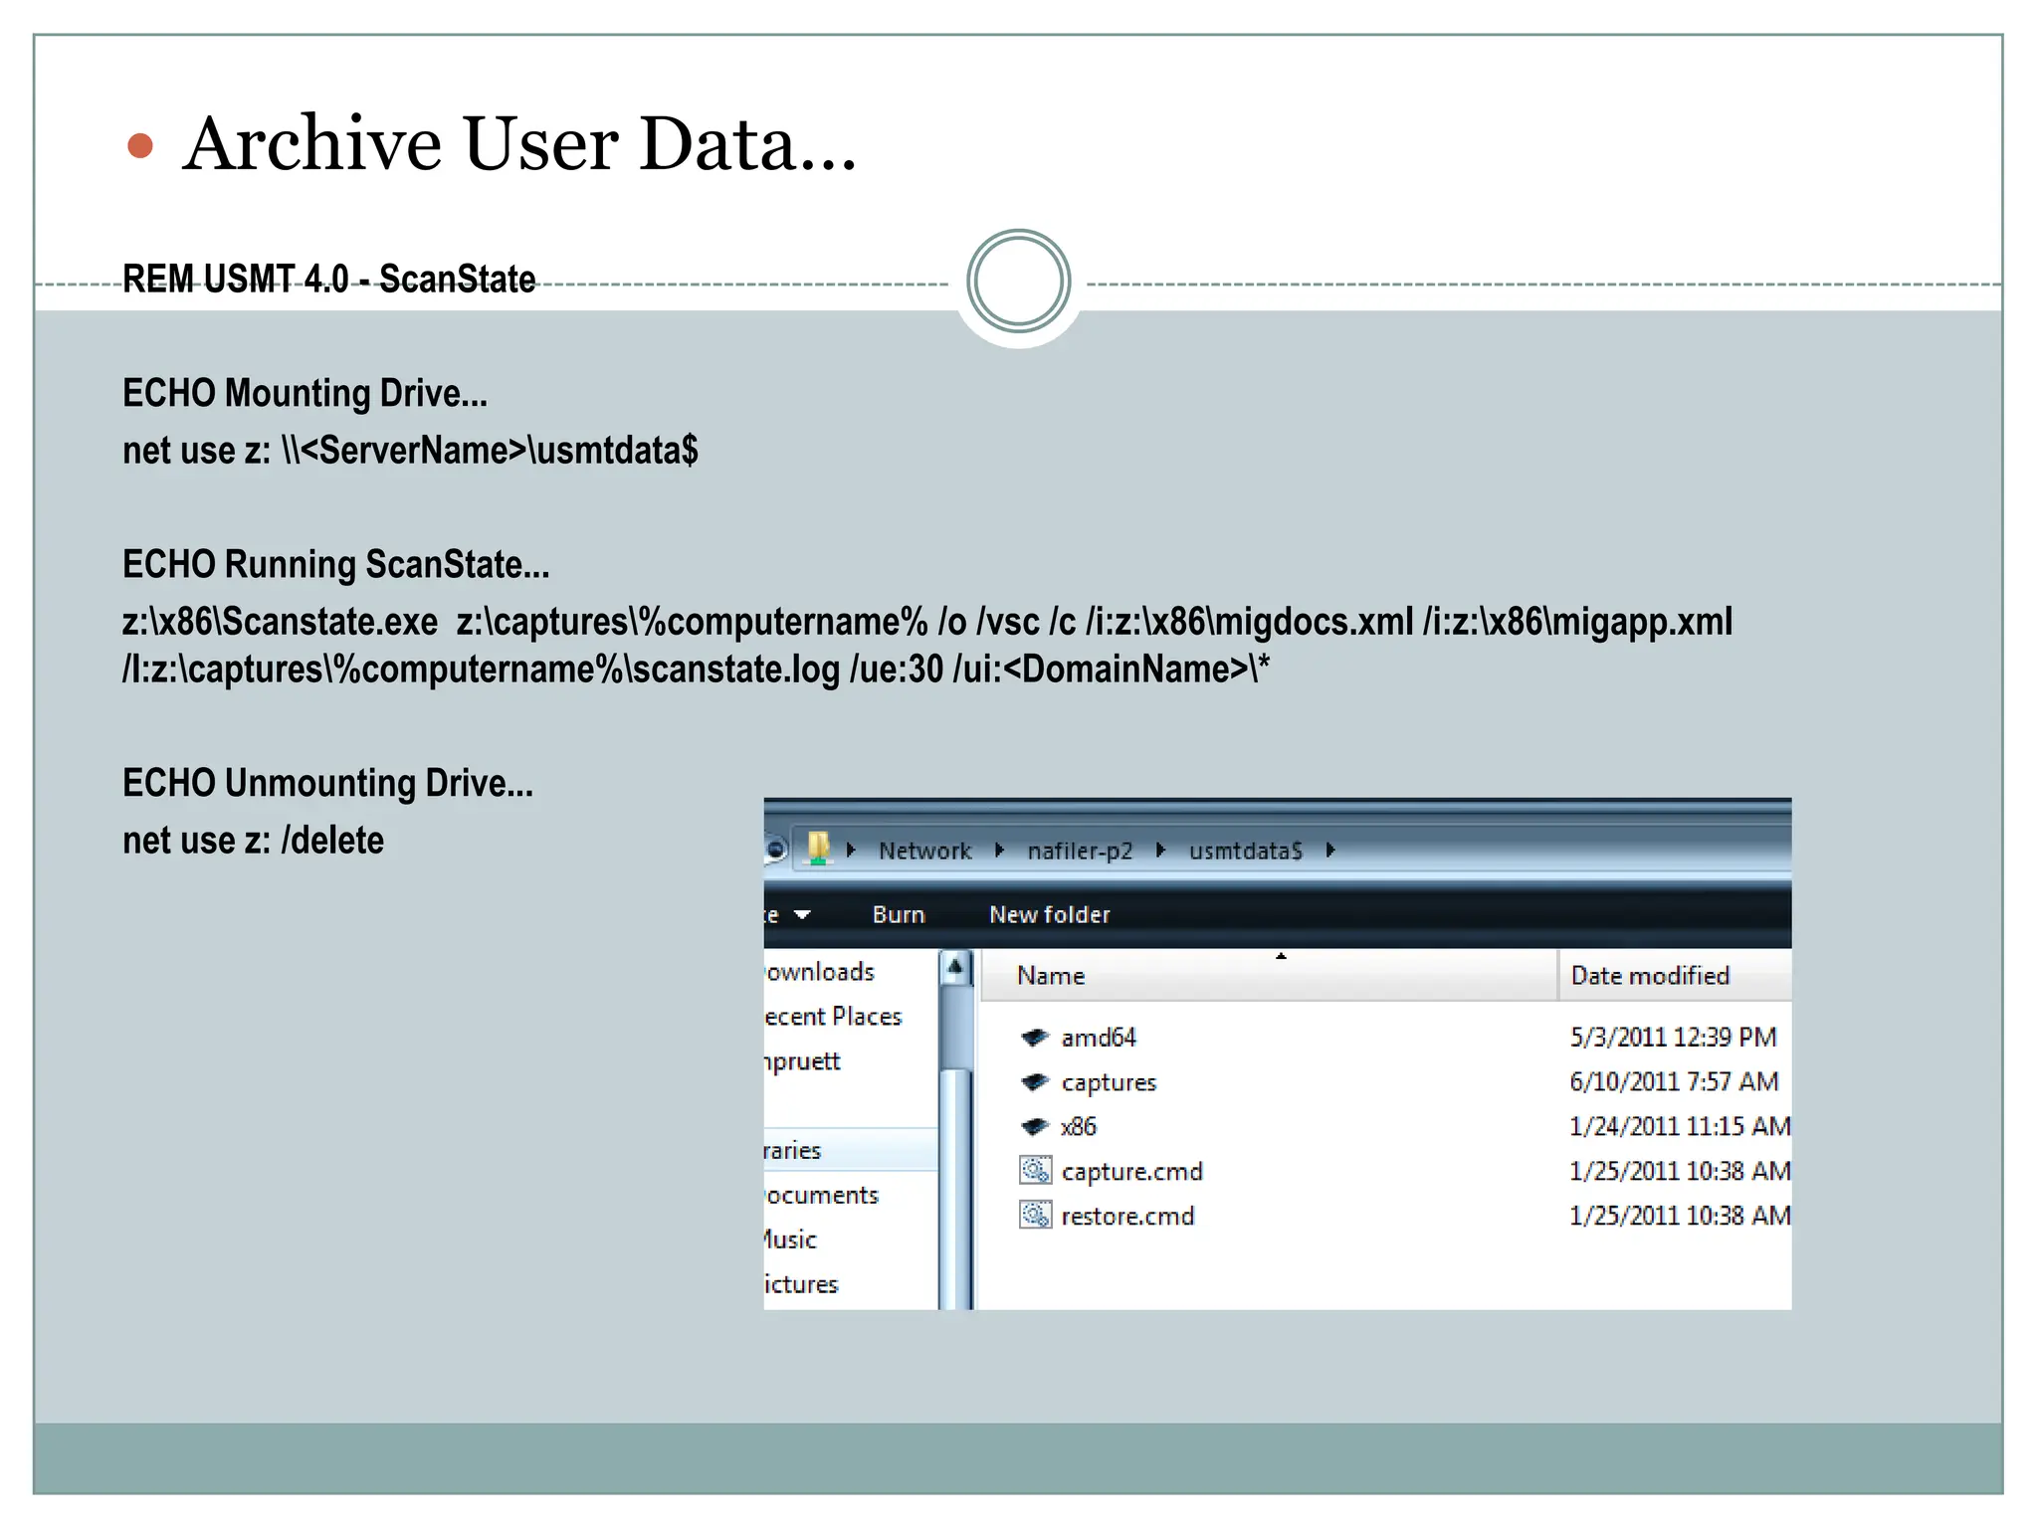This screenshot has width=2038, height=1528.
Task: Select the restore.cmd file name
Action: coord(1127,1216)
